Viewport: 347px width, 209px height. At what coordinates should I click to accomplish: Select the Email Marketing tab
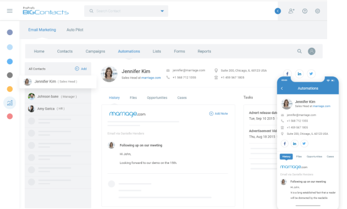(x=42, y=30)
